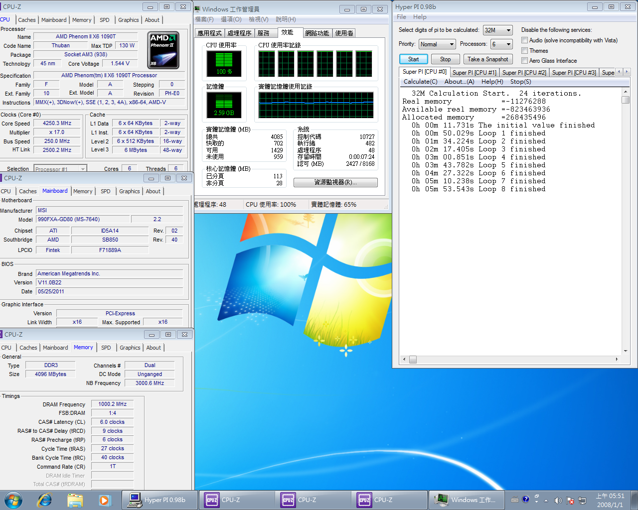The image size is (638, 510).
Task: Open the 32M digits dropdown
Action: [497, 30]
